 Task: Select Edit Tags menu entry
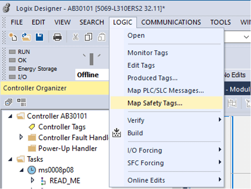(167, 65)
